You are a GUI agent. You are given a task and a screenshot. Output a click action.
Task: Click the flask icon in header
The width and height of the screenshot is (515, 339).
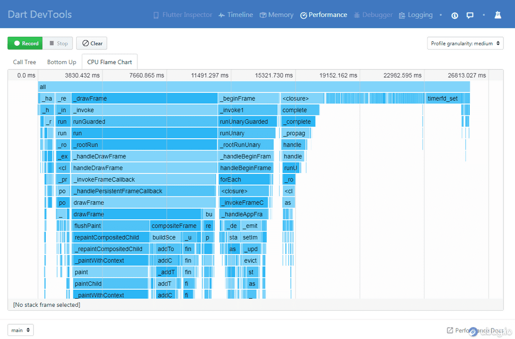click(x=498, y=15)
